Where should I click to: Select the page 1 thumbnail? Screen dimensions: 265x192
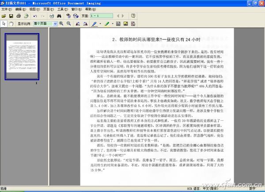pyautogui.click(x=22, y=57)
